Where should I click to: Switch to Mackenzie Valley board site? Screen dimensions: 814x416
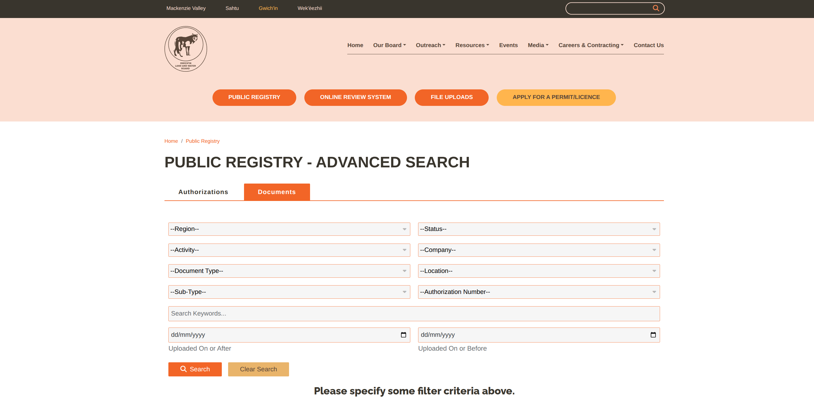(x=186, y=8)
